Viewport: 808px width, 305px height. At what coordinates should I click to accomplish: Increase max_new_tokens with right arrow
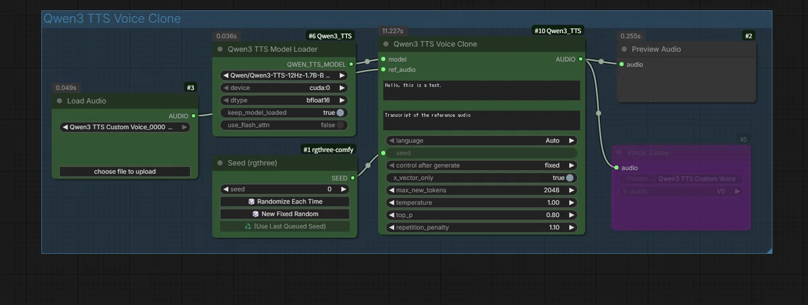click(x=572, y=190)
